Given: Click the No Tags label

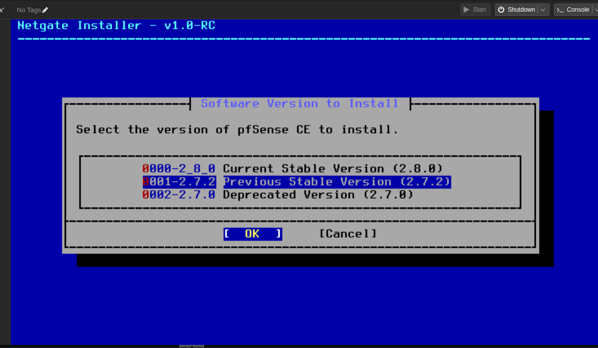Looking at the screenshot, I should [x=28, y=9].
